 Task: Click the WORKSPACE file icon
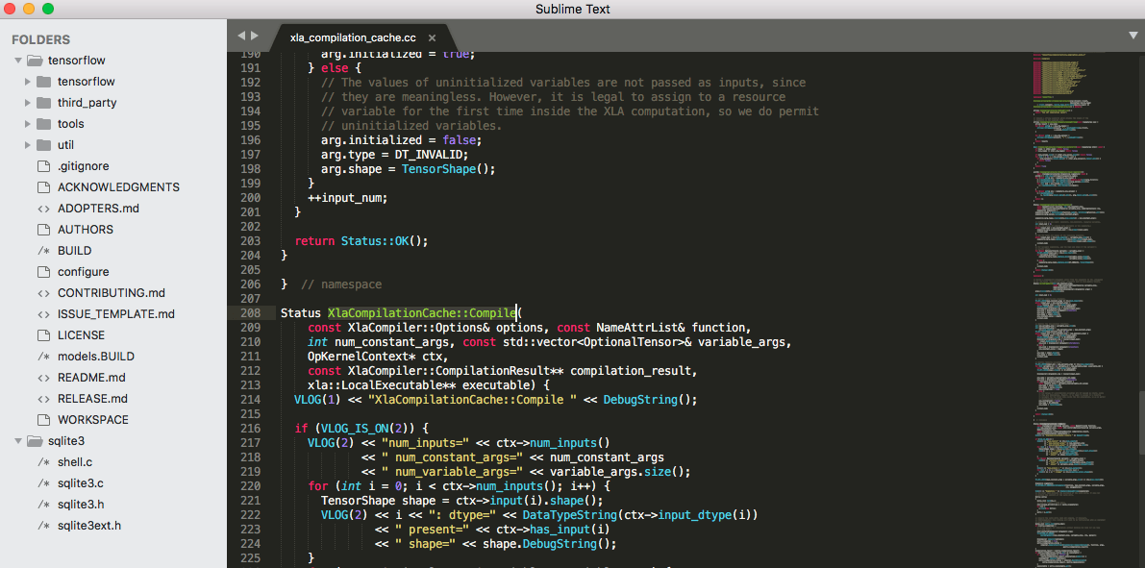click(x=44, y=420)
